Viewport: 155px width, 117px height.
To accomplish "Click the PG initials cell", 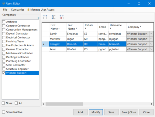I will [91, 49].
